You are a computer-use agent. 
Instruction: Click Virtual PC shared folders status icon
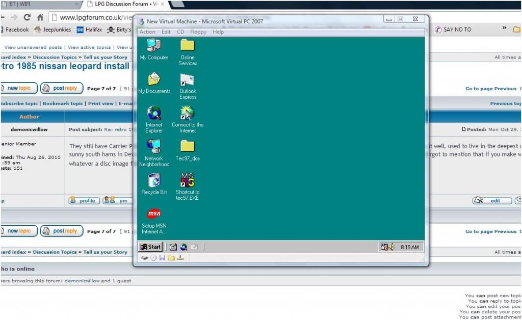click(x=171, y=258)
